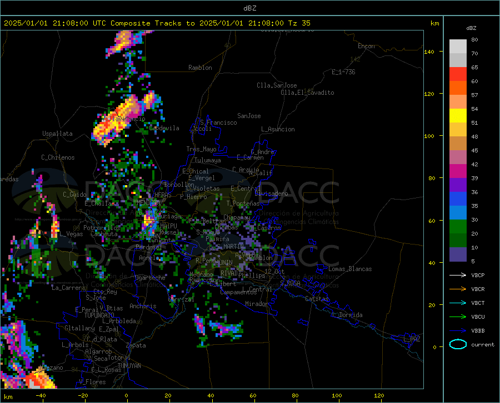Click the 'current' legend label
This screenshot has height=403, width=500.
482,344
